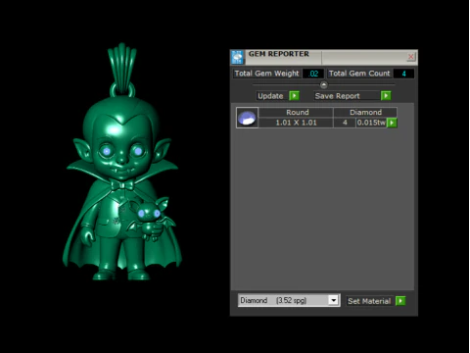Select the Diamond material header cell
The width and height of the screenshot is (470, 353).
coord(365,113)
